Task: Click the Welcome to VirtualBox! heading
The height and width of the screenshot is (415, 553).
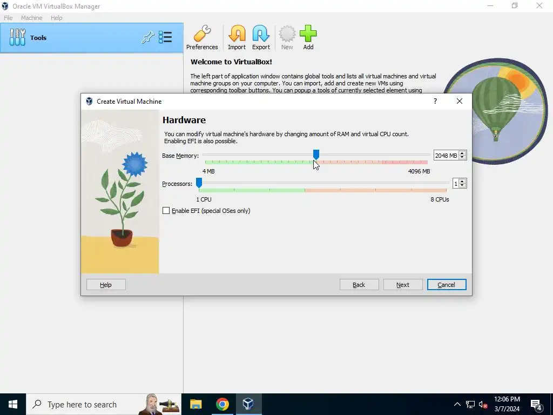Action: click(x=231, y=62)
